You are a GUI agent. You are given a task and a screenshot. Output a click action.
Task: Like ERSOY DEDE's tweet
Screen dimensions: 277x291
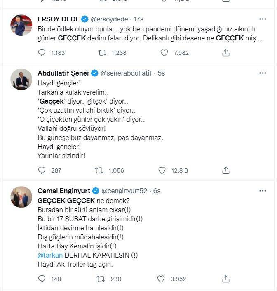[164, 53]
